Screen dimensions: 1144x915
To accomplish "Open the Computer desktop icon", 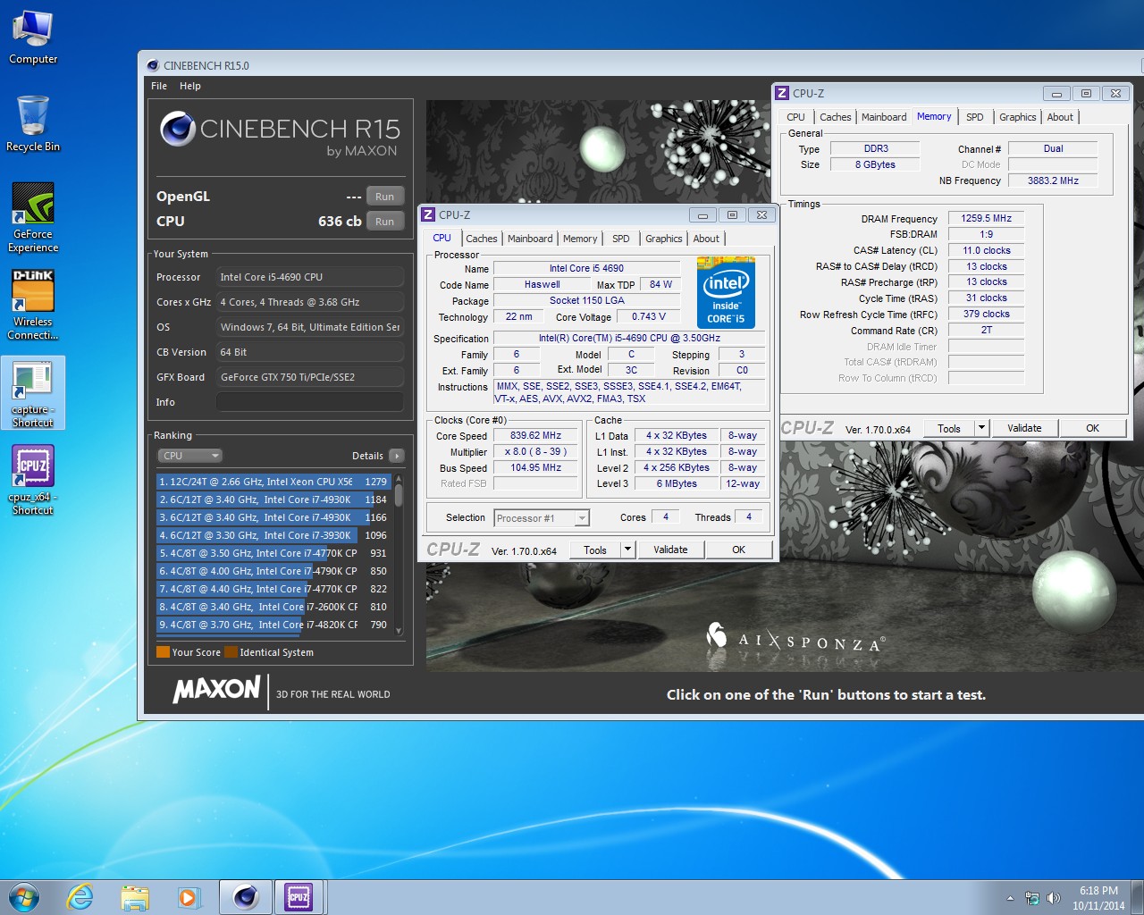I will (33, 38).
